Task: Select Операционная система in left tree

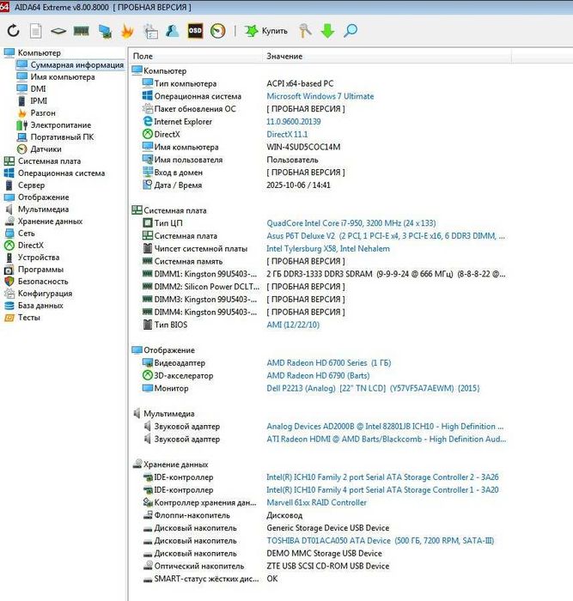Action: 61,173
